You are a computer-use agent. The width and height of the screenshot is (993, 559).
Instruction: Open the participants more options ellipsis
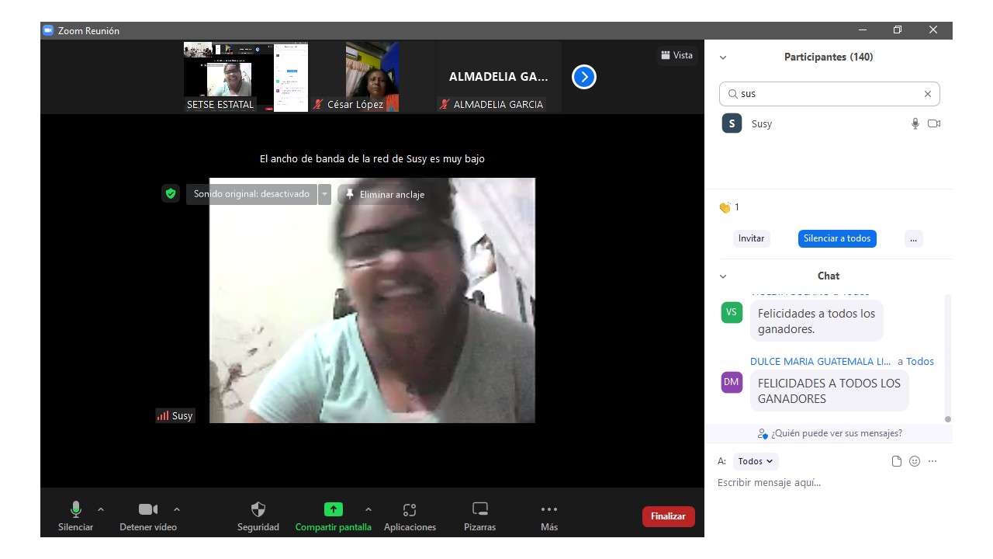click(x=913, y=238)
